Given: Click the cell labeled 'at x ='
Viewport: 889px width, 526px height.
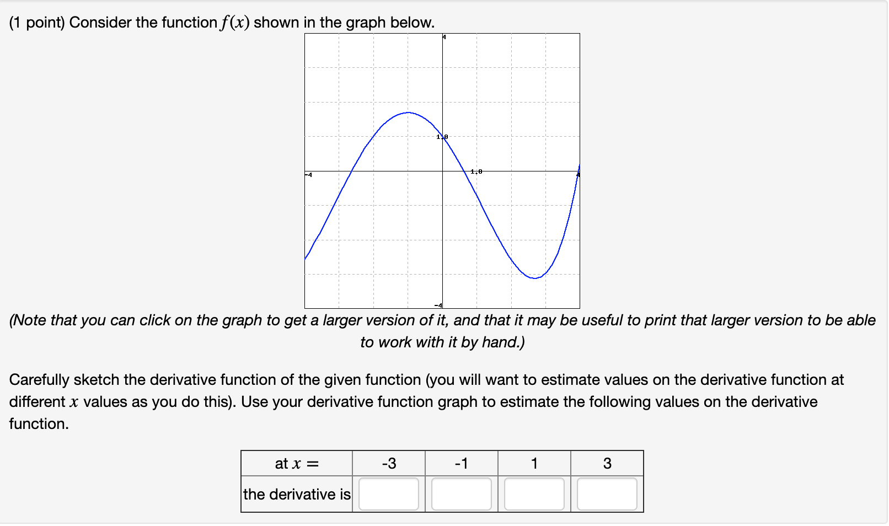Looking at the screenshot, I should (296, 464).
